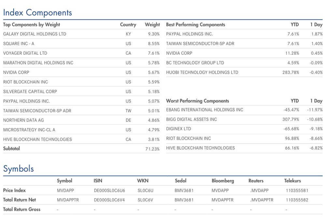Click Silvergate Capital Corp component name
Viewport: 325px width, 218px height.
30,92
